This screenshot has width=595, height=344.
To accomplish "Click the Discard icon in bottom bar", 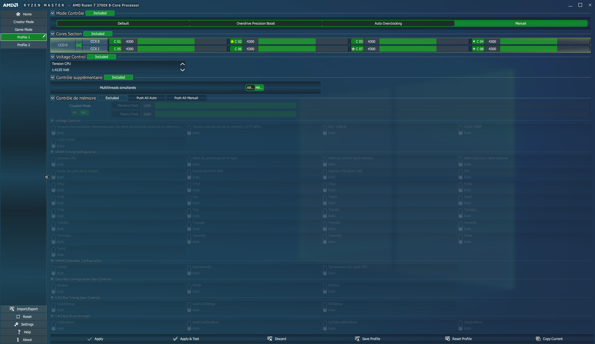I will click(270, 339).
